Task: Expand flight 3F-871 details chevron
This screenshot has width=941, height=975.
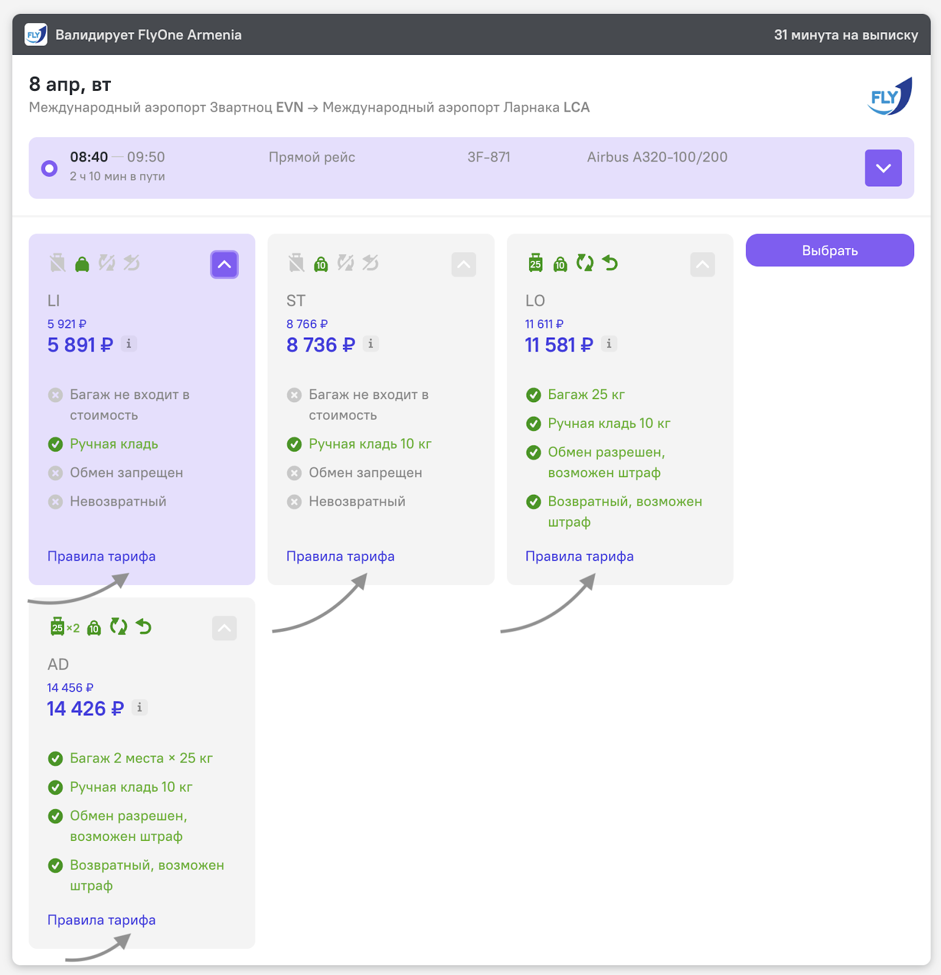Action: click(x=883, y=168)
